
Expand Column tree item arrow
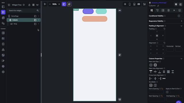[x=39, y=20]
